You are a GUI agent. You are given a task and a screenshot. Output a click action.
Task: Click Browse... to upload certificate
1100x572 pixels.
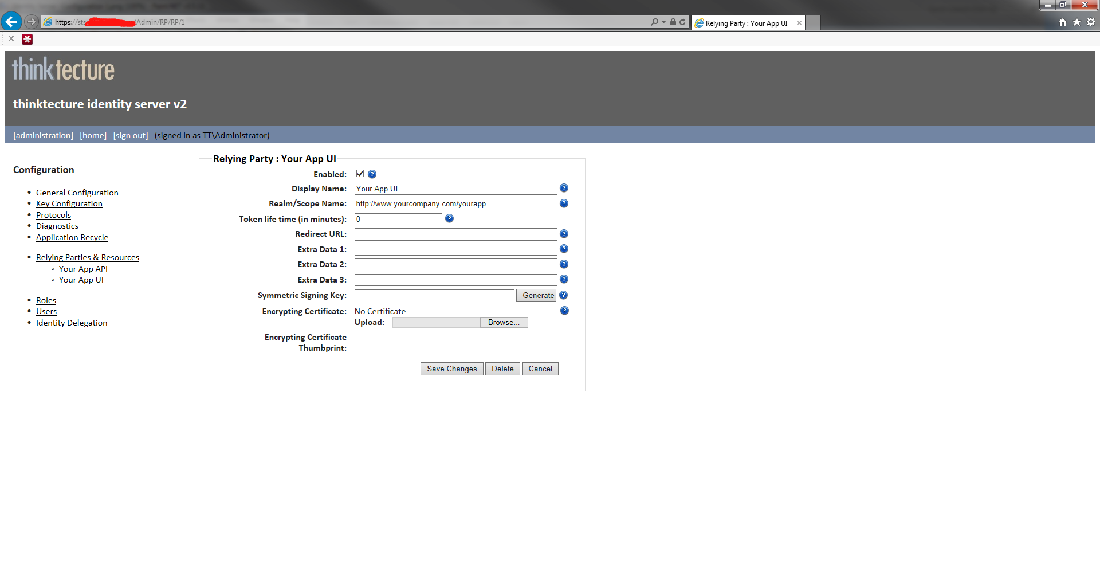(x=504, y=322)
